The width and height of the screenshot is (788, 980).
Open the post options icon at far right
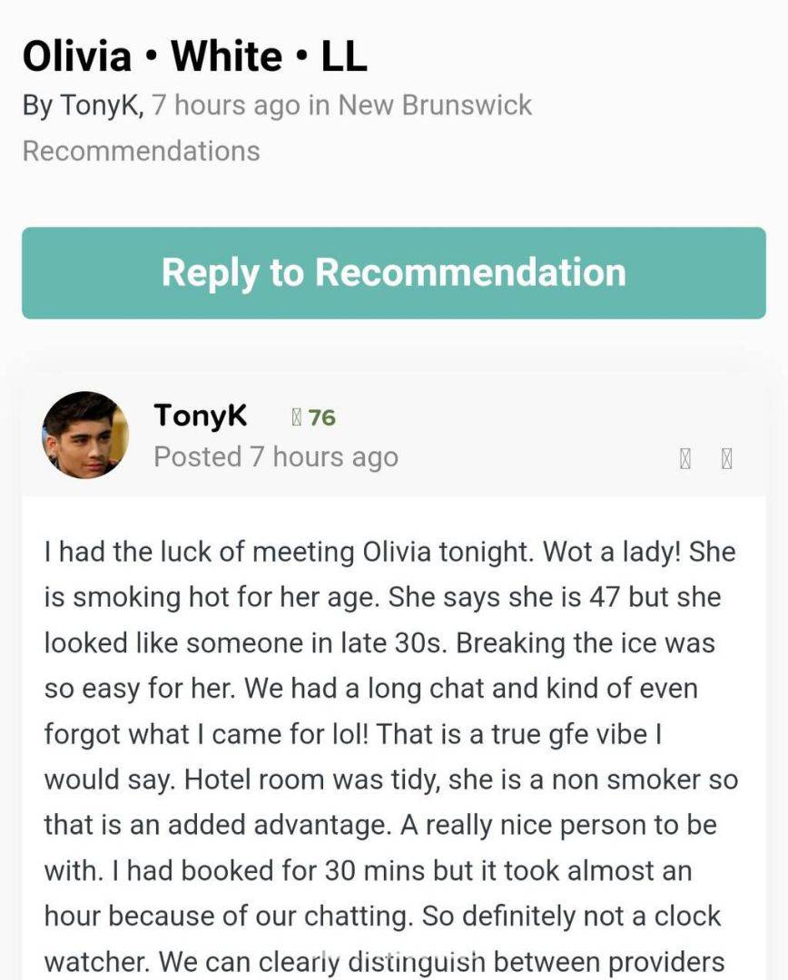[726, 459]
